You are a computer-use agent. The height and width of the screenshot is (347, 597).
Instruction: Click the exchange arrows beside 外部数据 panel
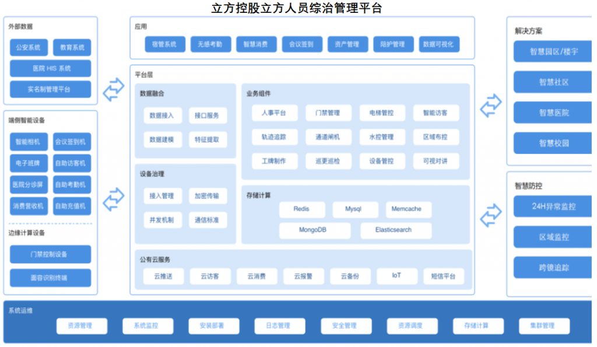point(114,89)
